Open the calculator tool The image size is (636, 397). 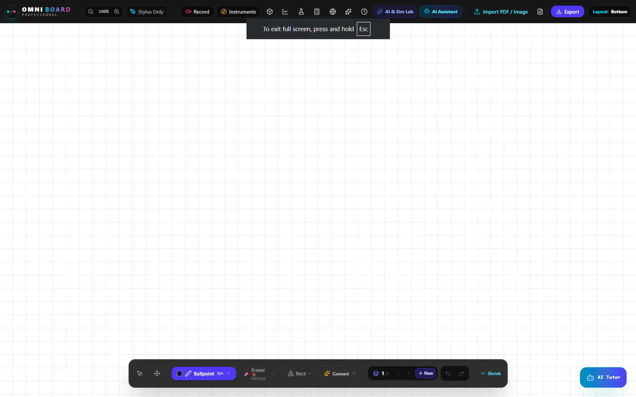click(317, 12)
